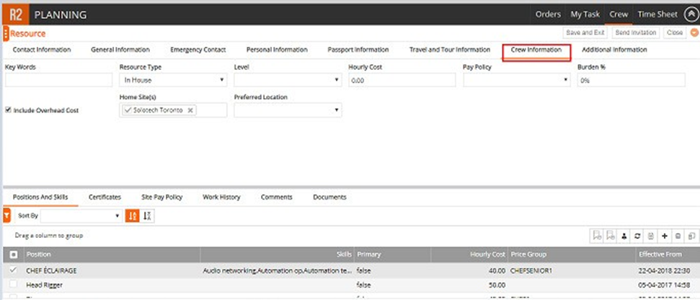Click the Save and Exit button

(585, 33)
